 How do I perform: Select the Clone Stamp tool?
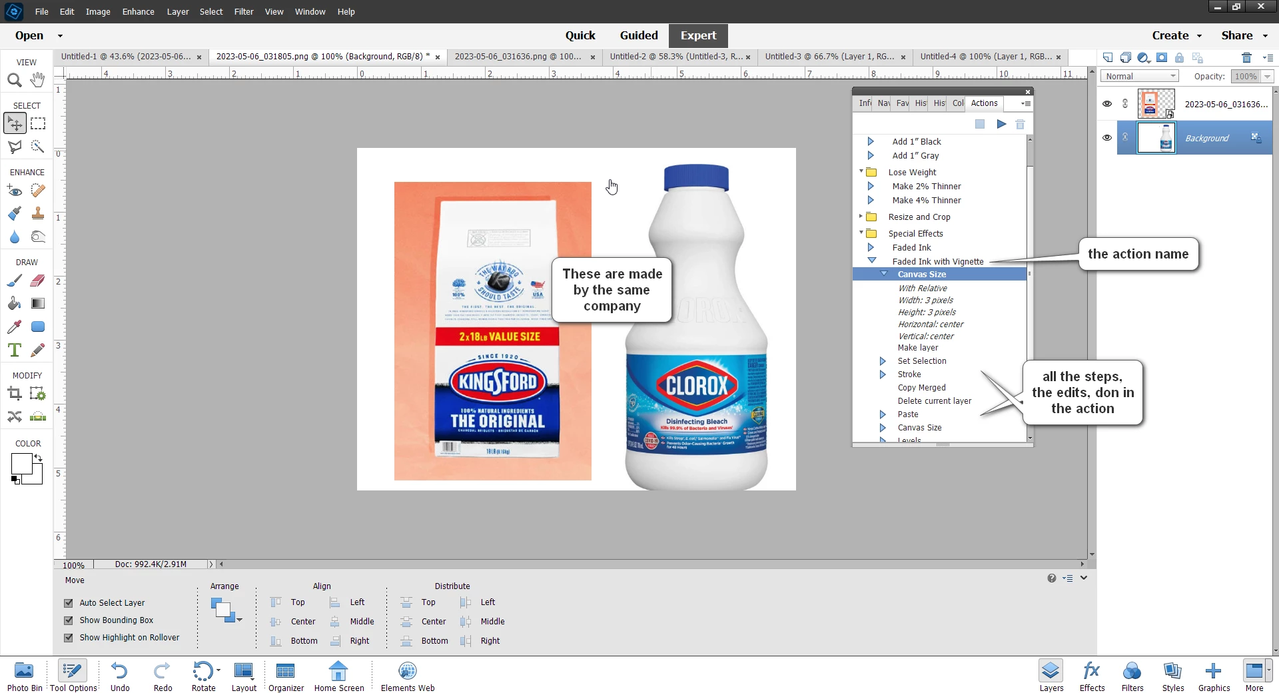[x=38, y=214]
